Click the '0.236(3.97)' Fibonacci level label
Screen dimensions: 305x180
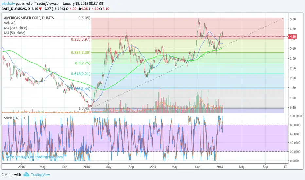click(81, 39)
